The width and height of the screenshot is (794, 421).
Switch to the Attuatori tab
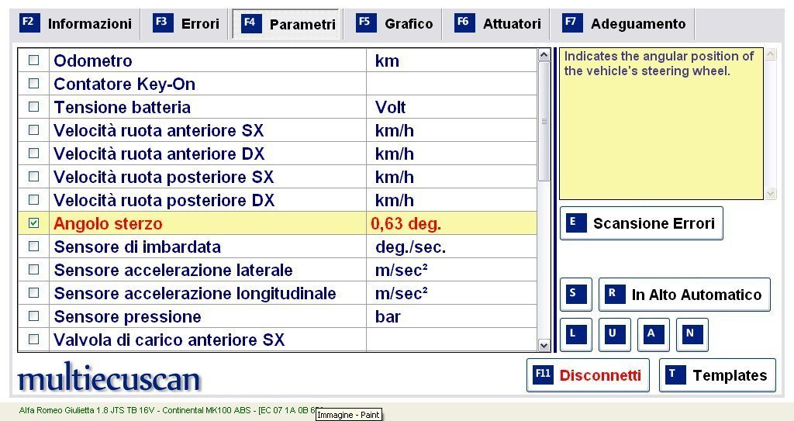coord(499,24)
